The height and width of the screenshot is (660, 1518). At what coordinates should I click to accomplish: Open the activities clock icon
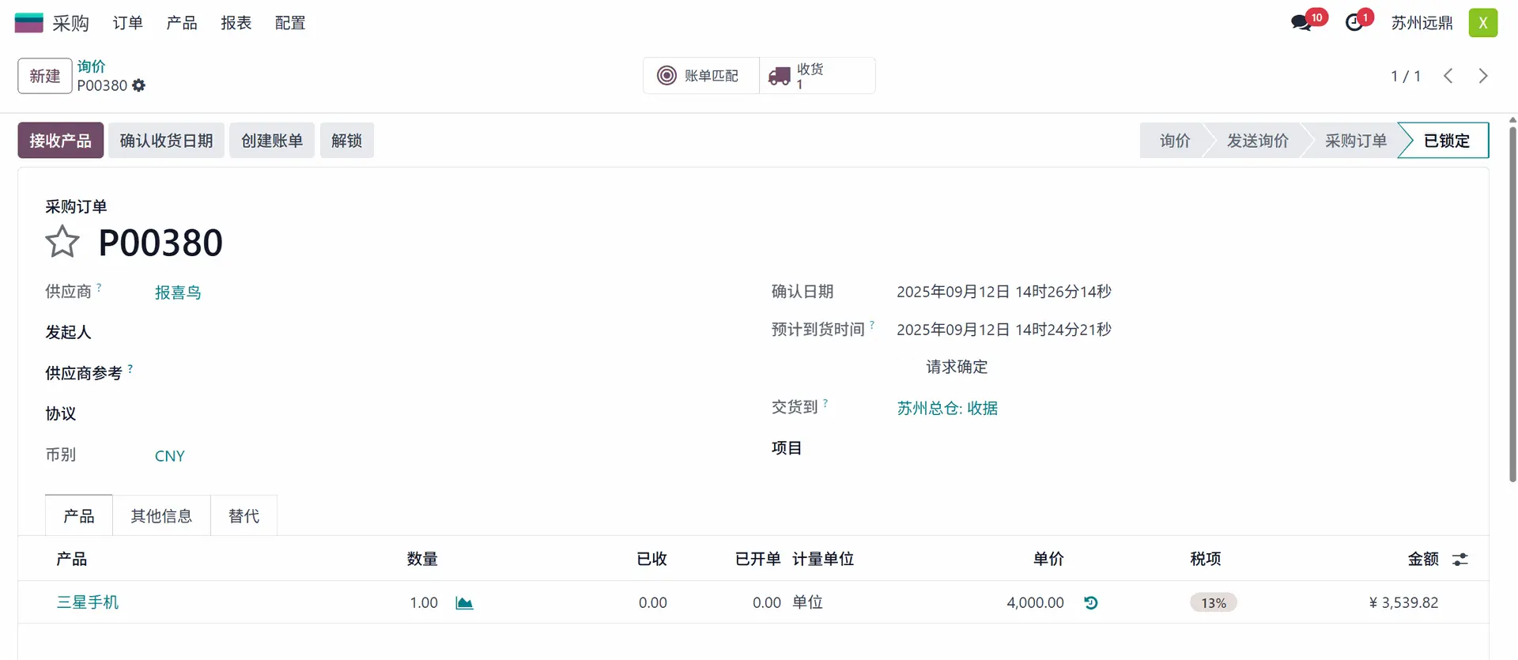pos(1354,23)
